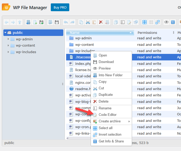Select wp-includes in left folder tree
The height and width of the screenshot is (151, 181).
(26, 52)
